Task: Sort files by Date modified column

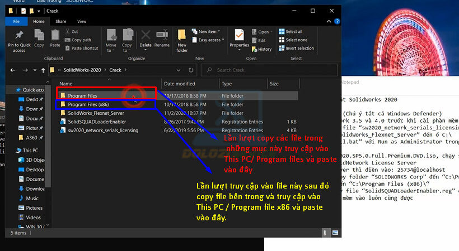Action: [179, 84]
